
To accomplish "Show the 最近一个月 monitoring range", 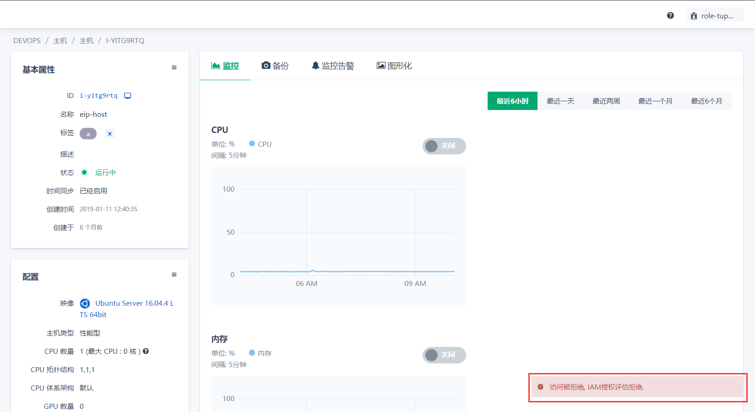I will (655, 101).
